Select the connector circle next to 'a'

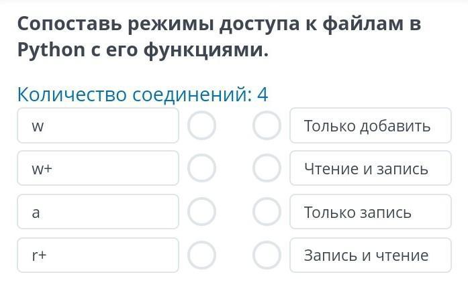pos(201,212)
